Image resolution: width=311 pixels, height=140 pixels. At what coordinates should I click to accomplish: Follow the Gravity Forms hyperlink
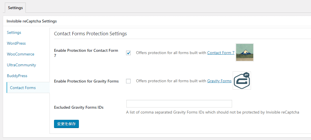[219, 81]
